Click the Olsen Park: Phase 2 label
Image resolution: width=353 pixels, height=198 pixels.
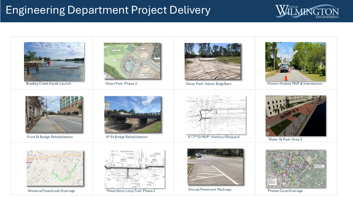click(121, 83)
